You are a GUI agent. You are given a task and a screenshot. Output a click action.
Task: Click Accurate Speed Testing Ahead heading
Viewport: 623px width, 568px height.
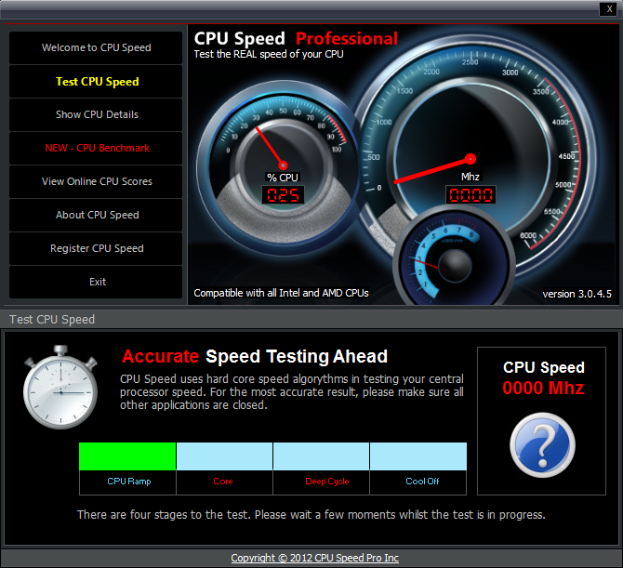click(x=255, y=356)
